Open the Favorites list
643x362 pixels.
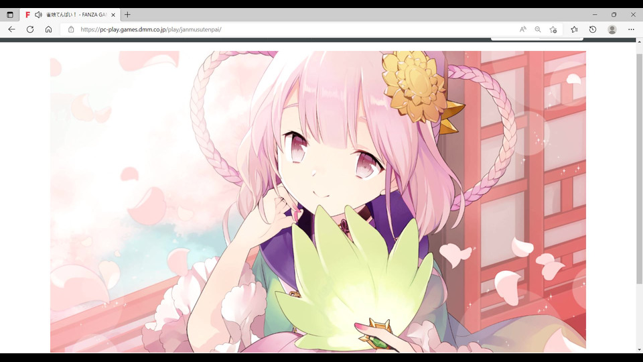574,29
